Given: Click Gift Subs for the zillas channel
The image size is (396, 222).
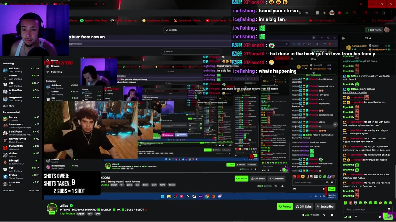Looking at the screenshot, I should [x=303, y=206].
